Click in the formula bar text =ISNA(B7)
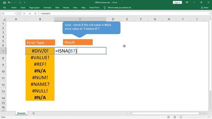The width and height of the screenshot is (212, 119). tap(46, 14)
